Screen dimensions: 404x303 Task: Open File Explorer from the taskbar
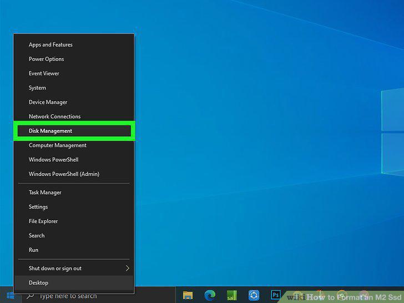click(188, 296)
